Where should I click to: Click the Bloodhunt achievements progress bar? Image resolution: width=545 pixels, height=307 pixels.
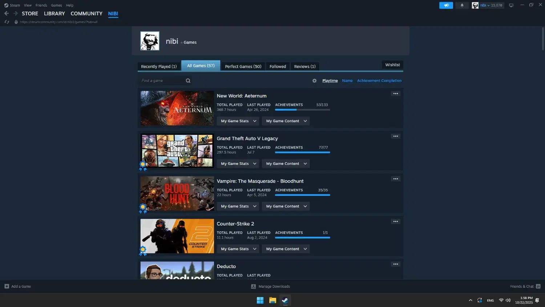click(302, 195)
